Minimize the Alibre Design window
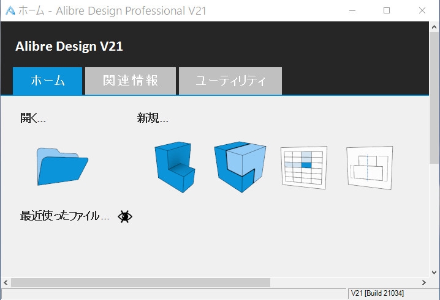The height and width of the screenshot is (300, 440). pyautogui.click(x=352, y=10)
